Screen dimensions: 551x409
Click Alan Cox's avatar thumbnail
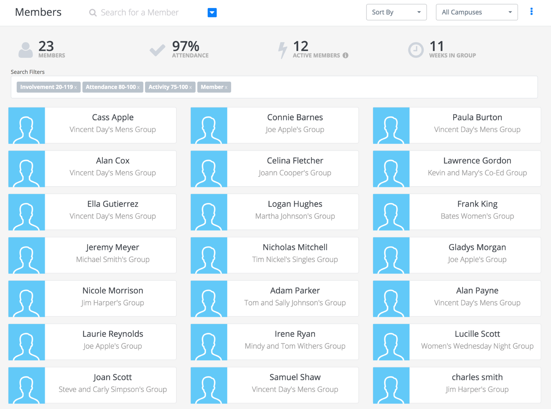click(x=26, y=169)
